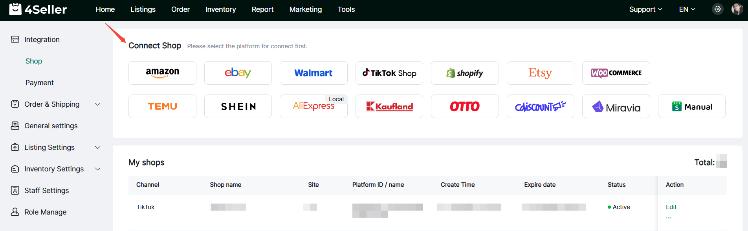This screenshot has height=231, width=748.
Task: Edit the TikTok shop
Action: [671, 207]
